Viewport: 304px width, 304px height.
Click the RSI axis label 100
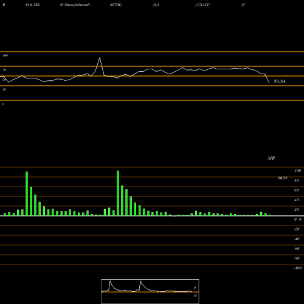point(5,55)
